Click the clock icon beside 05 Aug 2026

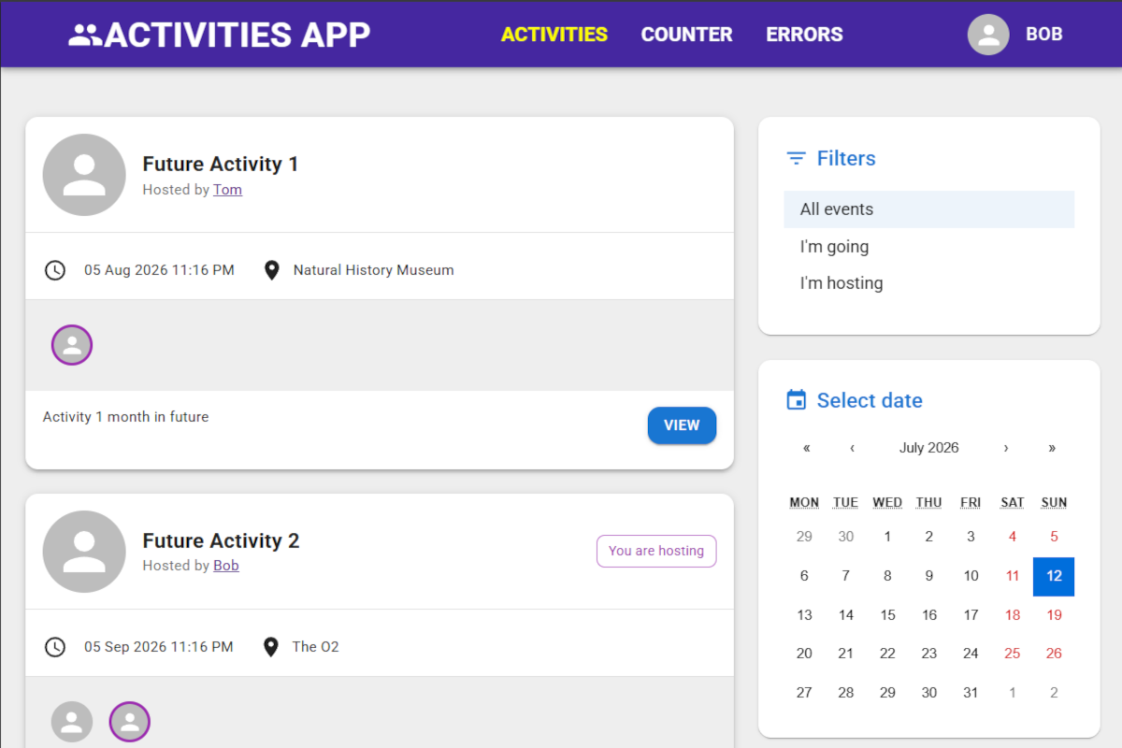coord(55,270)
